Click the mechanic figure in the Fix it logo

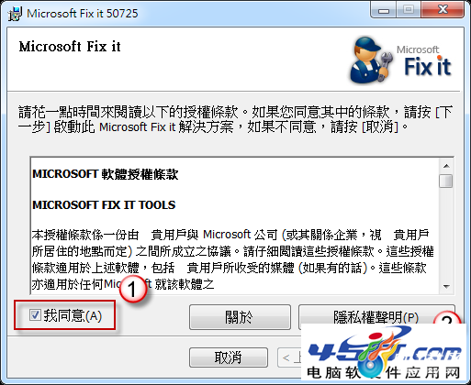pyautogui.click(x=371, y=60)
